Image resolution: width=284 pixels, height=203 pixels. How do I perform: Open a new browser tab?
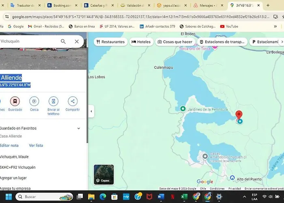tap(268, 5)
